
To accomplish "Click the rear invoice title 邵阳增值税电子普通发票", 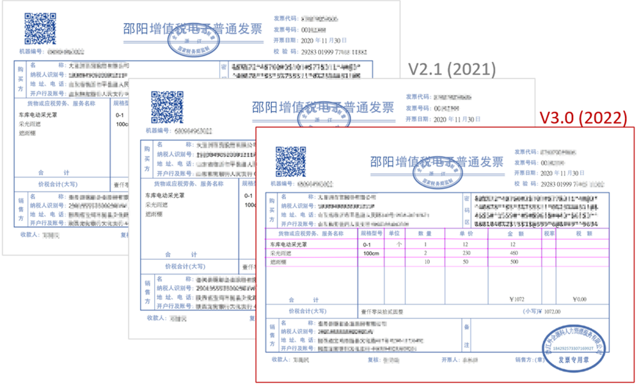I will pyautogui.click(x=193, y=29).
